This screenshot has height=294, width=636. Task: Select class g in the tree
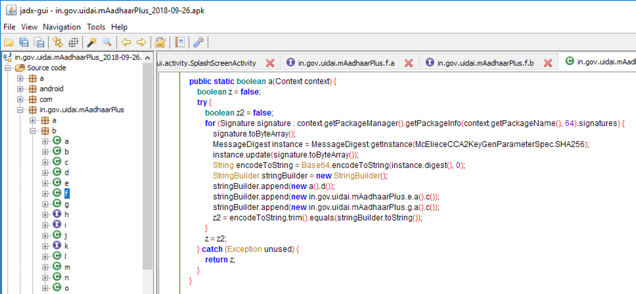click(66, 203)
